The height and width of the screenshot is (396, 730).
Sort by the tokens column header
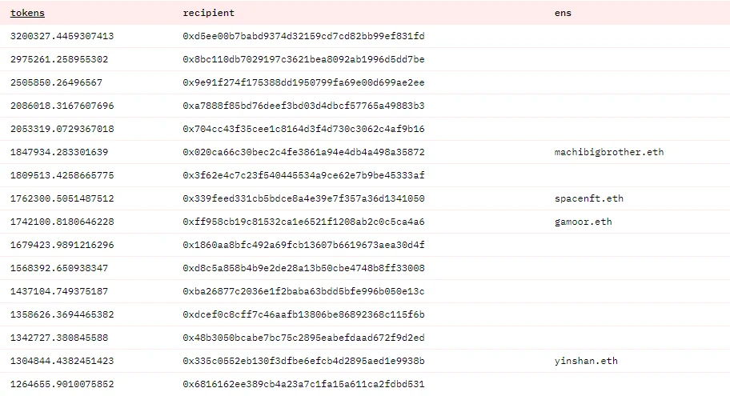pos(27,13)
